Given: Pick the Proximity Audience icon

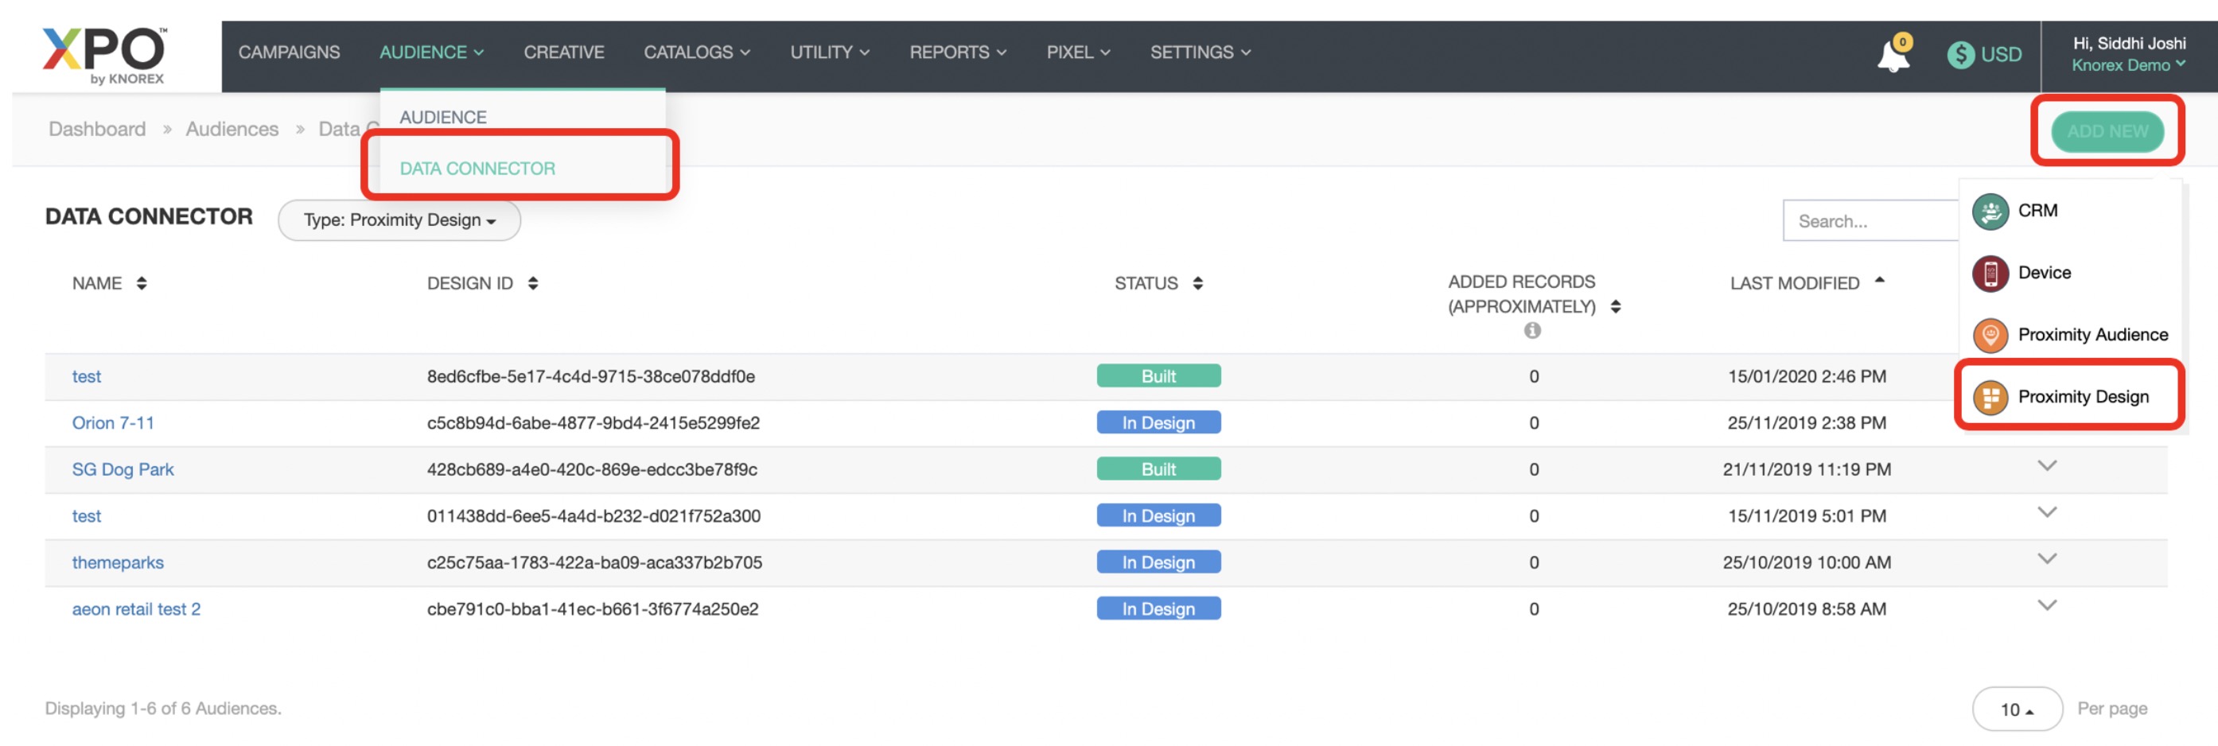Looking at the screenshot, I should tap(1990, 336).
